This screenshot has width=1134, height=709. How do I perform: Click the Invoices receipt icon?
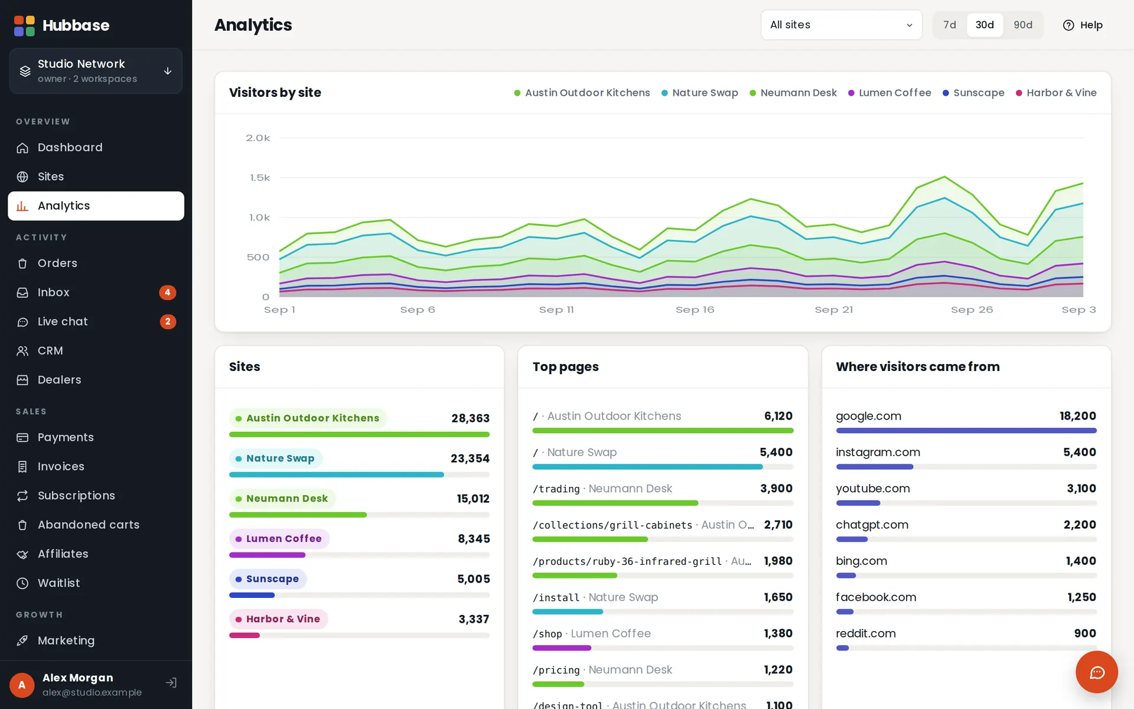pos(22,467)
